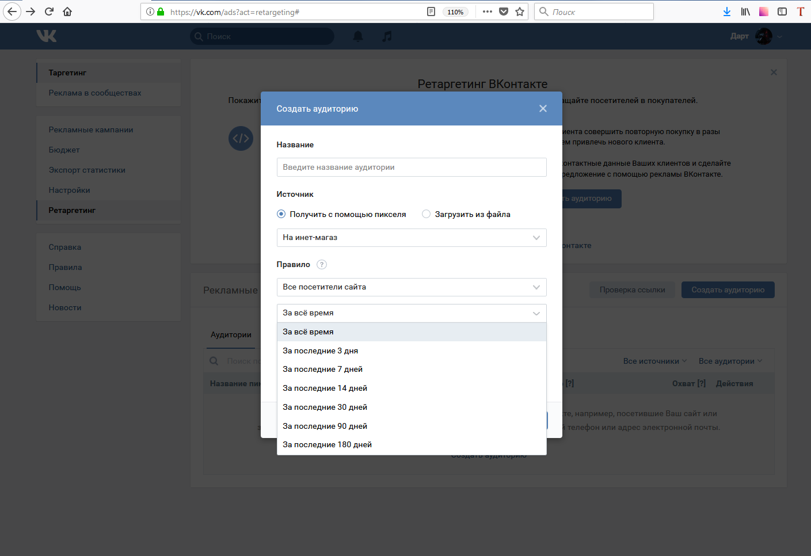Click the red T extension icon
The image size is (811, 556).
point(801,12)
